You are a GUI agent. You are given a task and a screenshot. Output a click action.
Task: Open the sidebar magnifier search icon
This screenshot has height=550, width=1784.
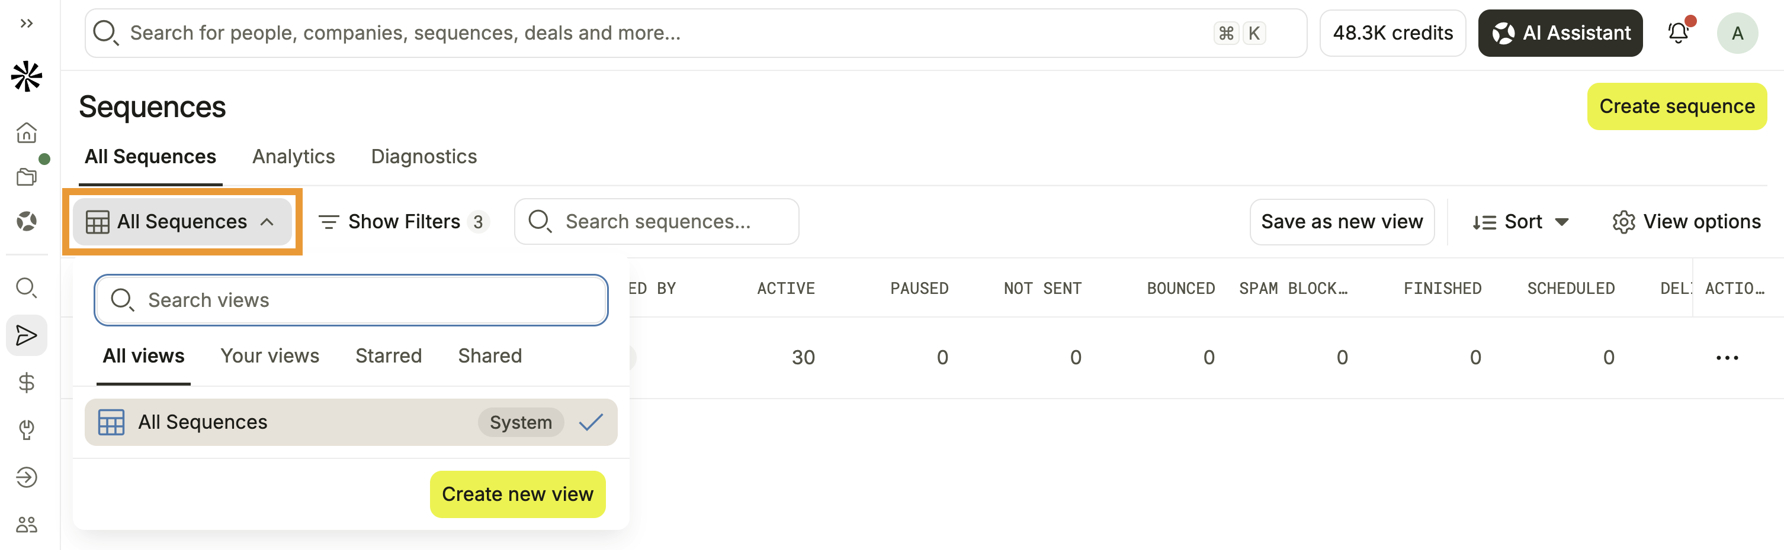pos(26,288)
